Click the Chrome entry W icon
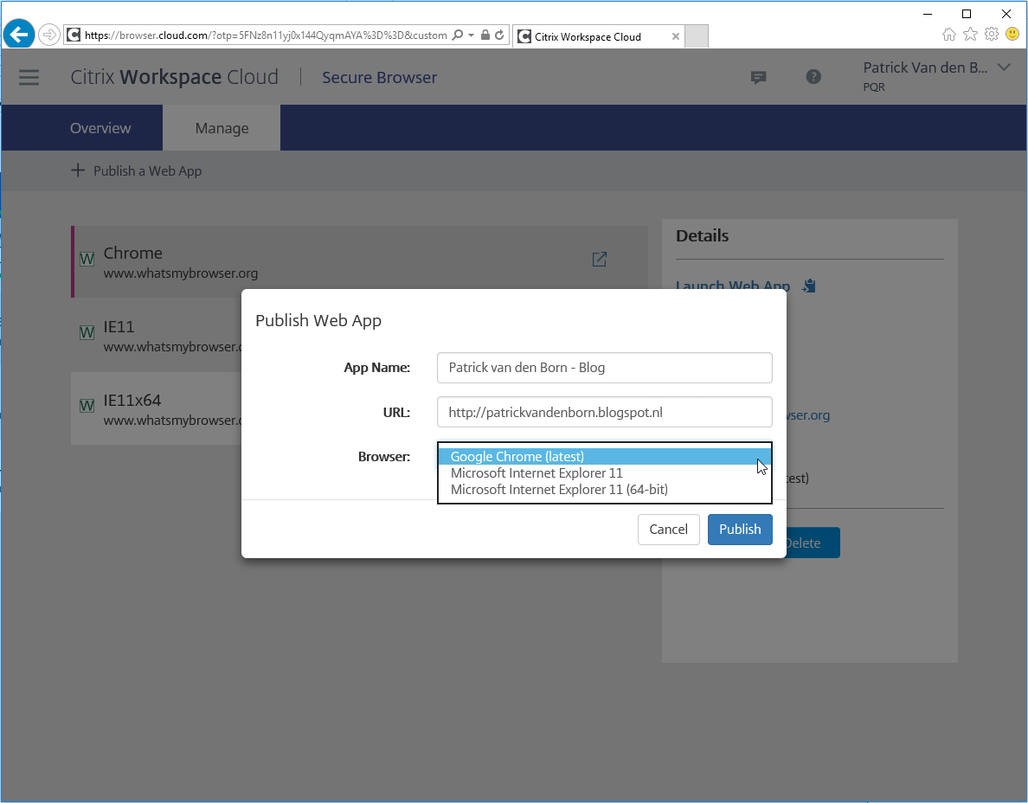The height and width of the screenshot is (803, 1028). pyautogui.click(x=87, y=259)
